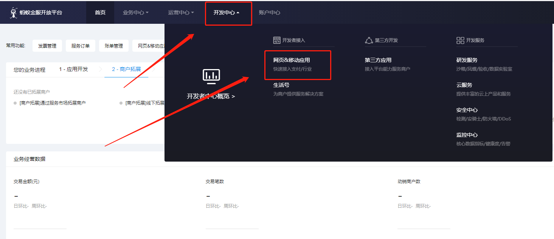554x239 pixels.
Task: Click the developer center overview monitor icon
Action: pos(211,76)
